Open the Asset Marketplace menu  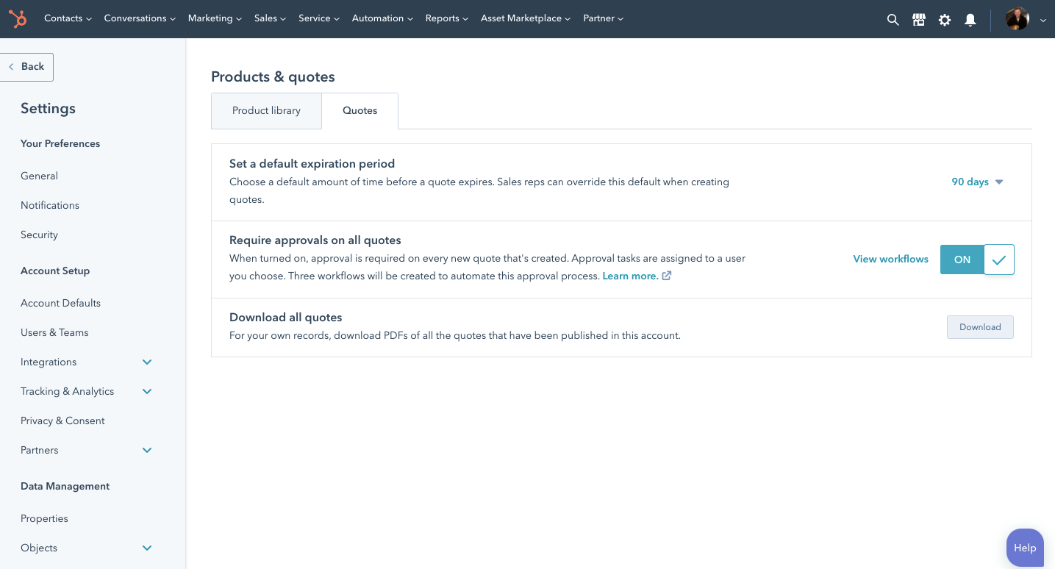pos(526,18)
